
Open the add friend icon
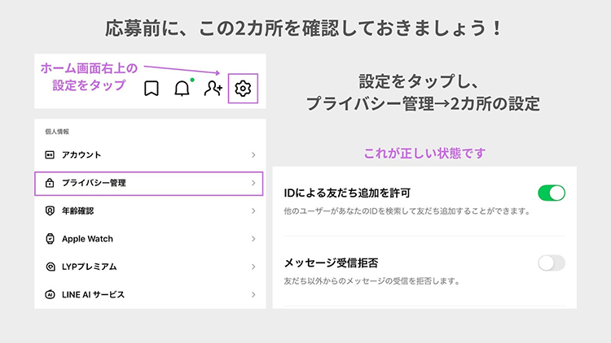(213, 89)
